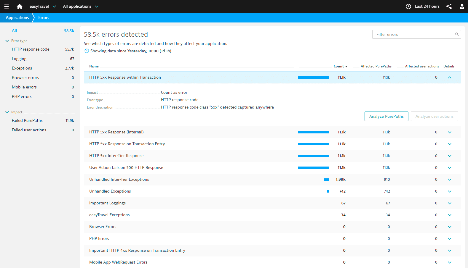Expand details for Browser Errors row
The height and width of the screenshot is (268, 468).
pyautogui.click(x=450, y=227)
